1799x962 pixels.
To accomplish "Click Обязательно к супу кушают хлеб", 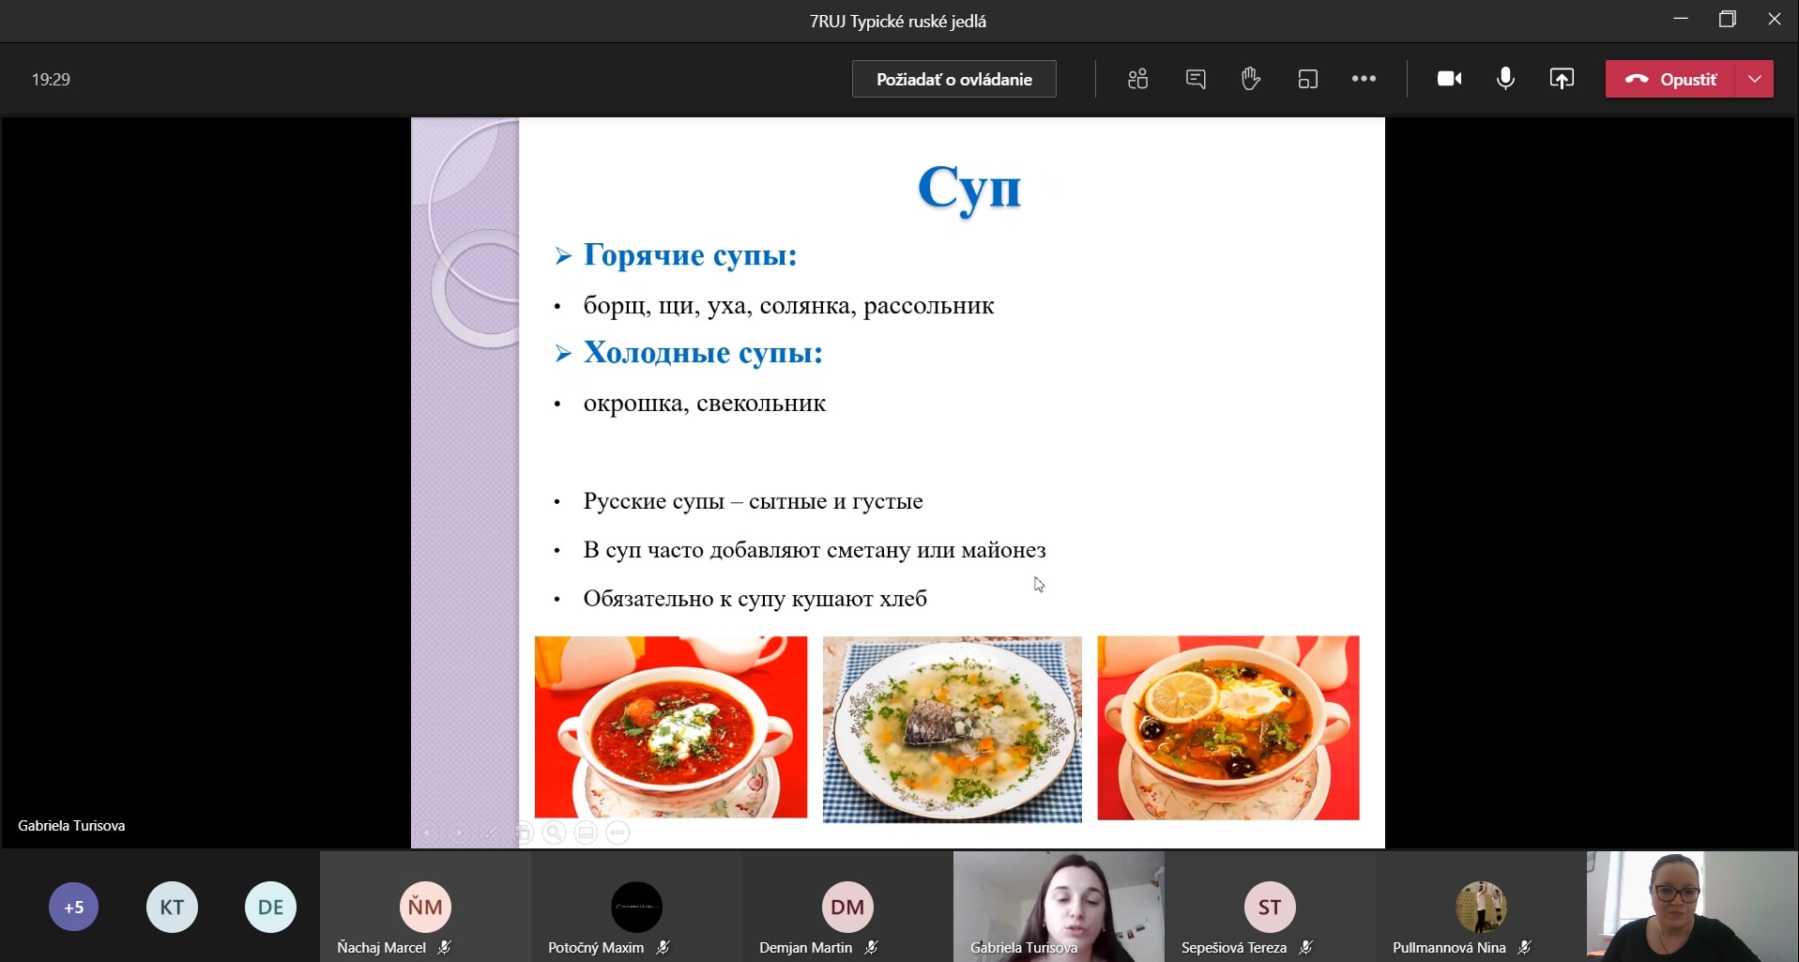I will tap(755, 599).
